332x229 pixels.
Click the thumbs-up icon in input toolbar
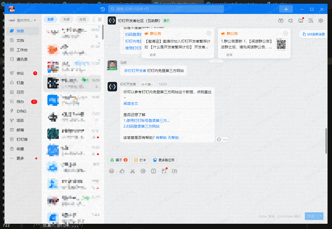[122, 171]
